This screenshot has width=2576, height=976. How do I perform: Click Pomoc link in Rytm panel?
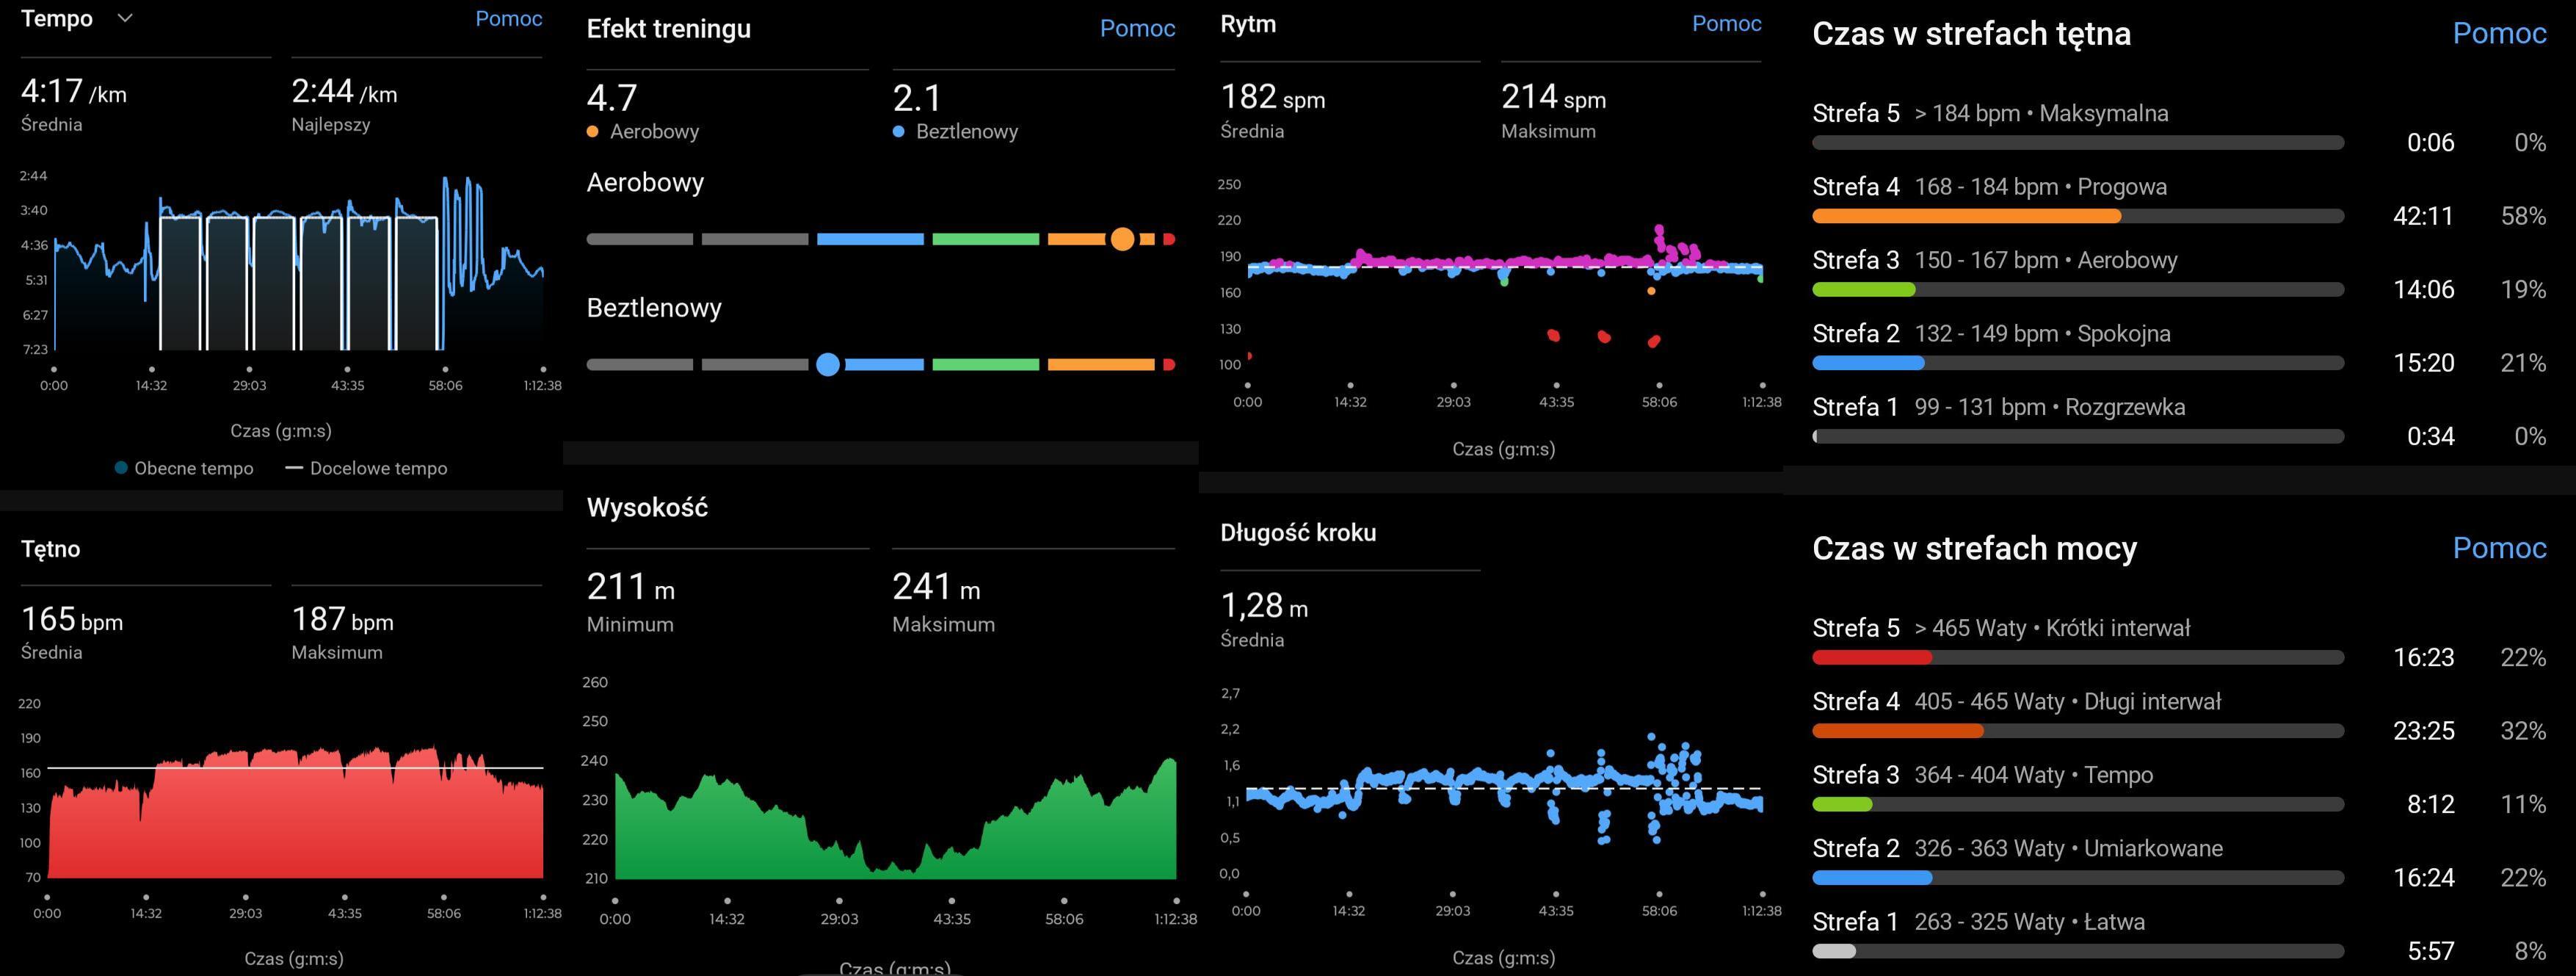tap(1726, 23)
